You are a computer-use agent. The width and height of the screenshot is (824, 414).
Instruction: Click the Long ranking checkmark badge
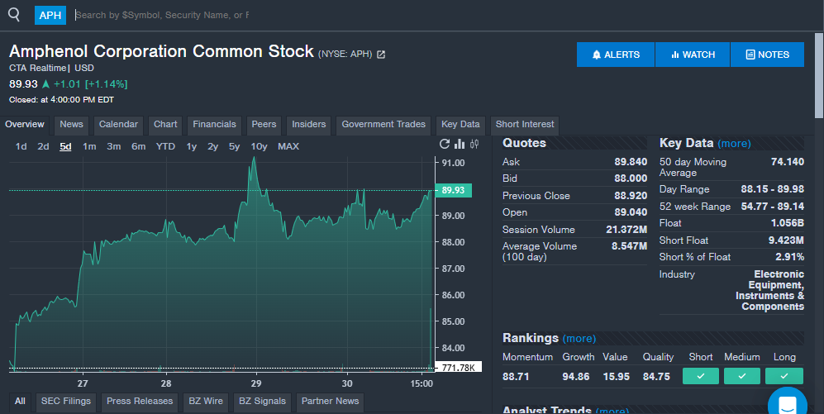(784, 376)
